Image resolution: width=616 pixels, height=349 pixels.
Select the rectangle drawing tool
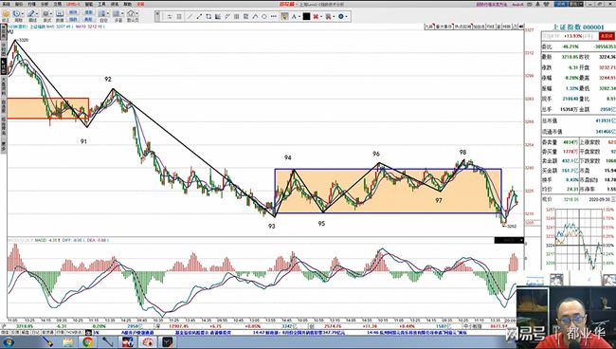coord(208,16)
